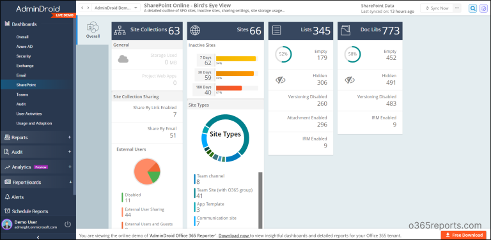Click the External Users pie chart

pos(147,171)
